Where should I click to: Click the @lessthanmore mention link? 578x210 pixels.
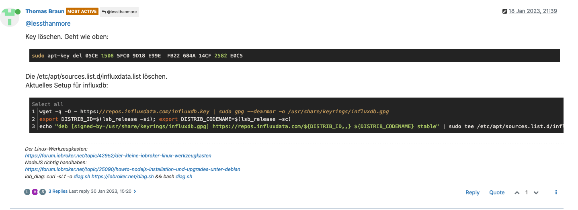coord(48,24)
